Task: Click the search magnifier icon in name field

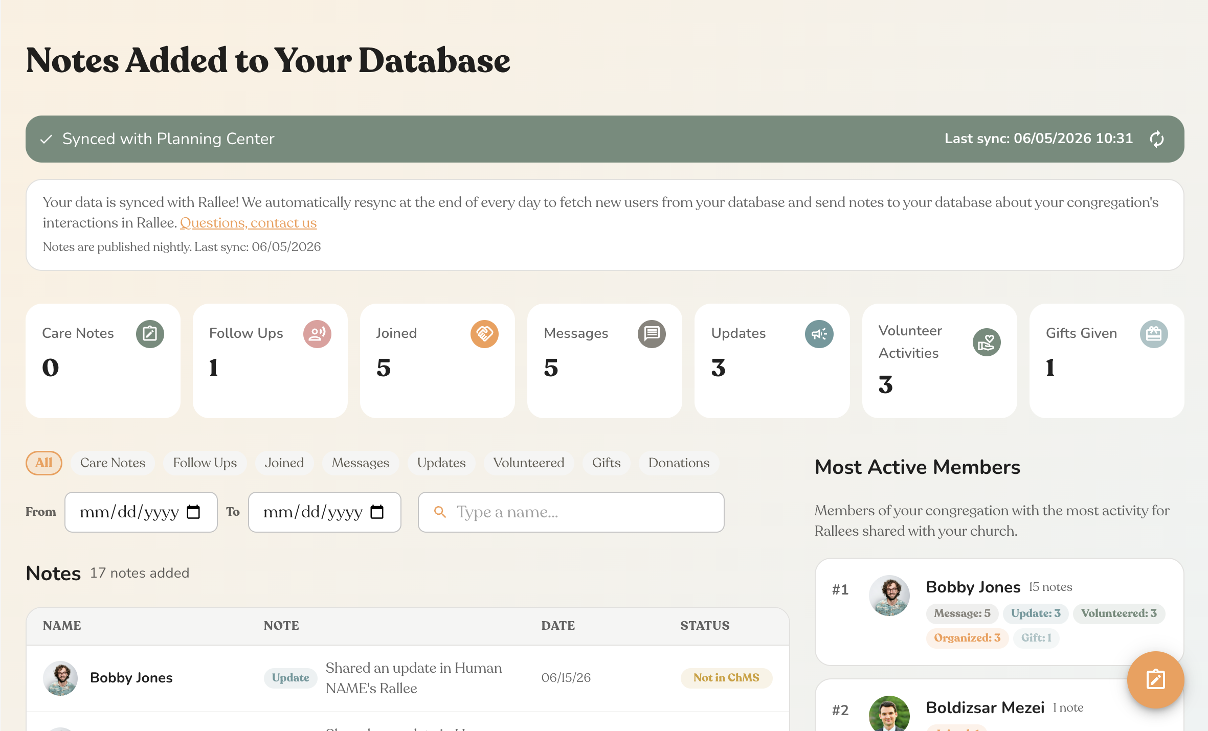Action: point(440,512)
